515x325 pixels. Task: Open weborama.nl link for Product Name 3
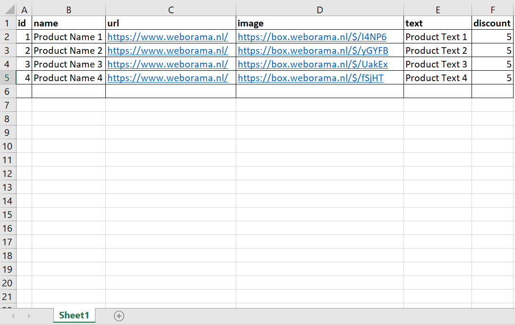pos(168,64)
